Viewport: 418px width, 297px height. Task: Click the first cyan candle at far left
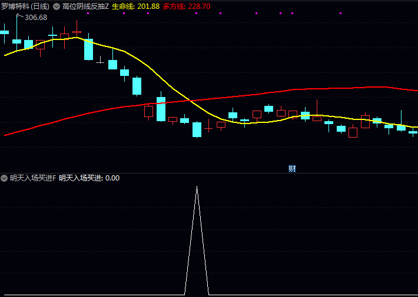pos(4,32)
